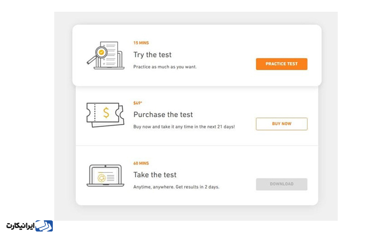The height and width of the screenshot is (233, 391).
Task: Click the 'Practice as much as you want' text
Action: click(x=165, y=67)
